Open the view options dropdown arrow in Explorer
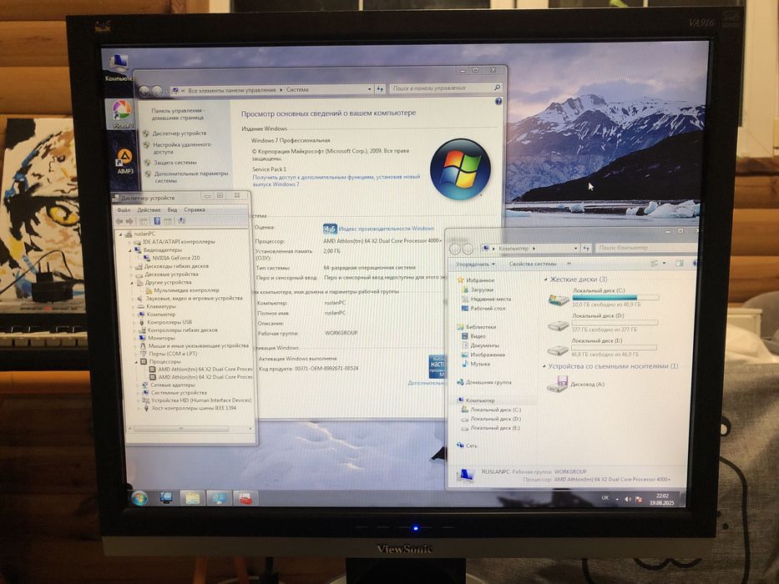This screenshot has height=584, width=779. pos(665,263)
